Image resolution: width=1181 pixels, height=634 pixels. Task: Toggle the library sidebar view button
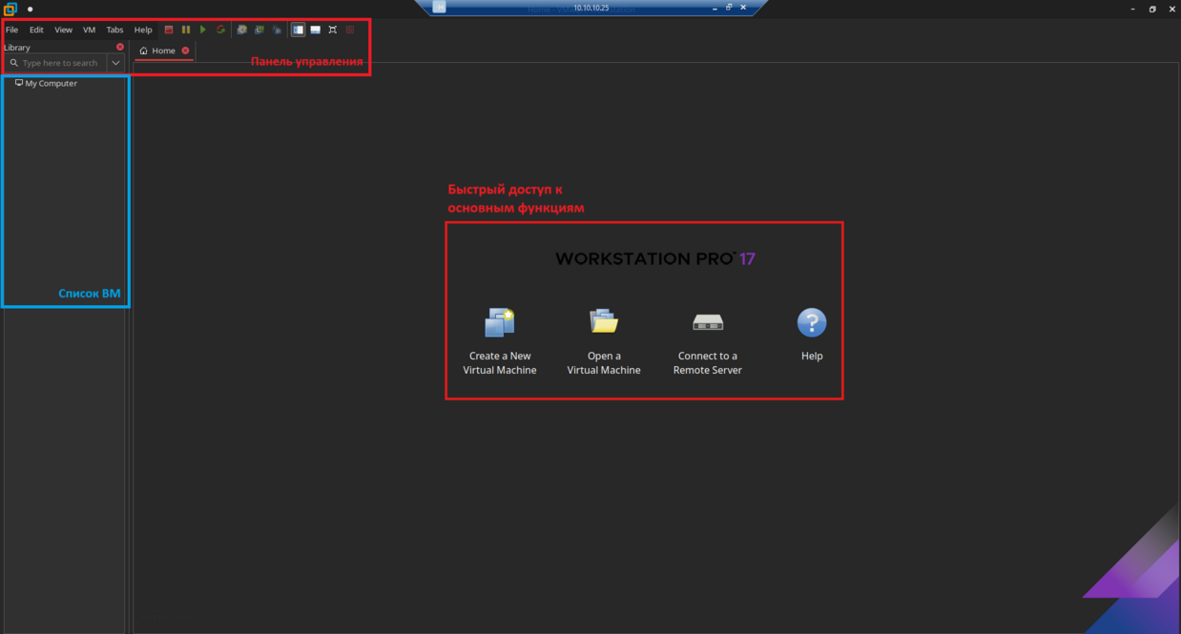pos(299,30)
